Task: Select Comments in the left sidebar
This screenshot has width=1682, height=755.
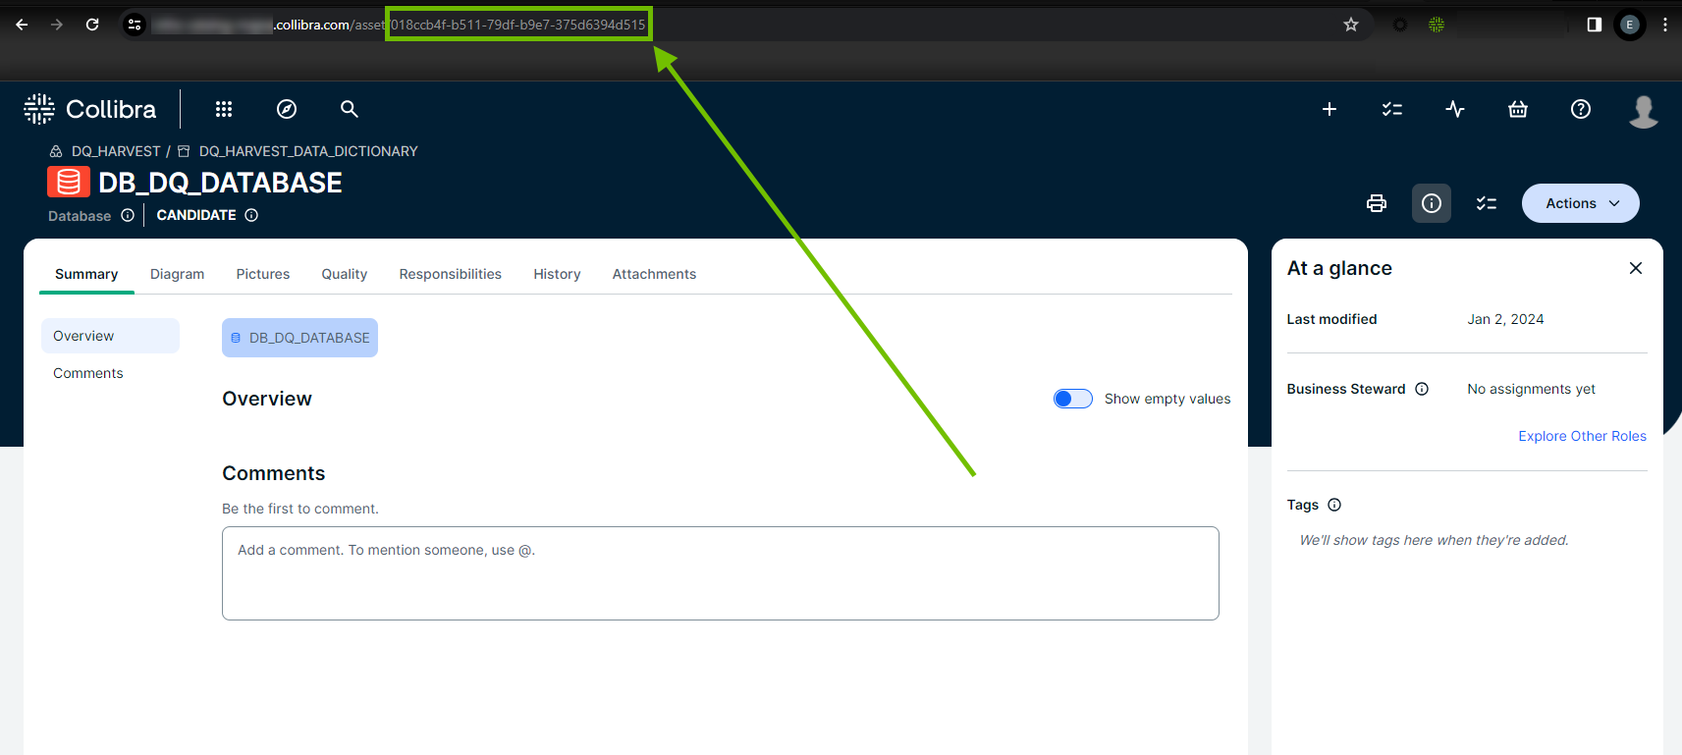Action: [88, 373]
